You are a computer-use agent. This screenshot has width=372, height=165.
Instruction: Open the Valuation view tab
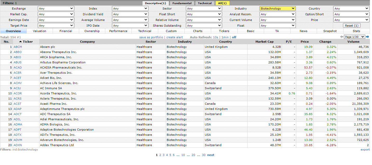(x=40, y=31)
